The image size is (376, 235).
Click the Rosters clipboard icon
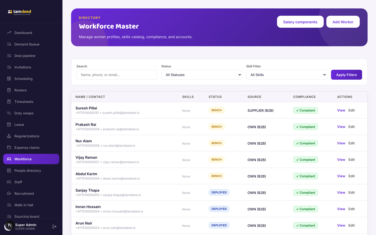[x=9, y=90]
